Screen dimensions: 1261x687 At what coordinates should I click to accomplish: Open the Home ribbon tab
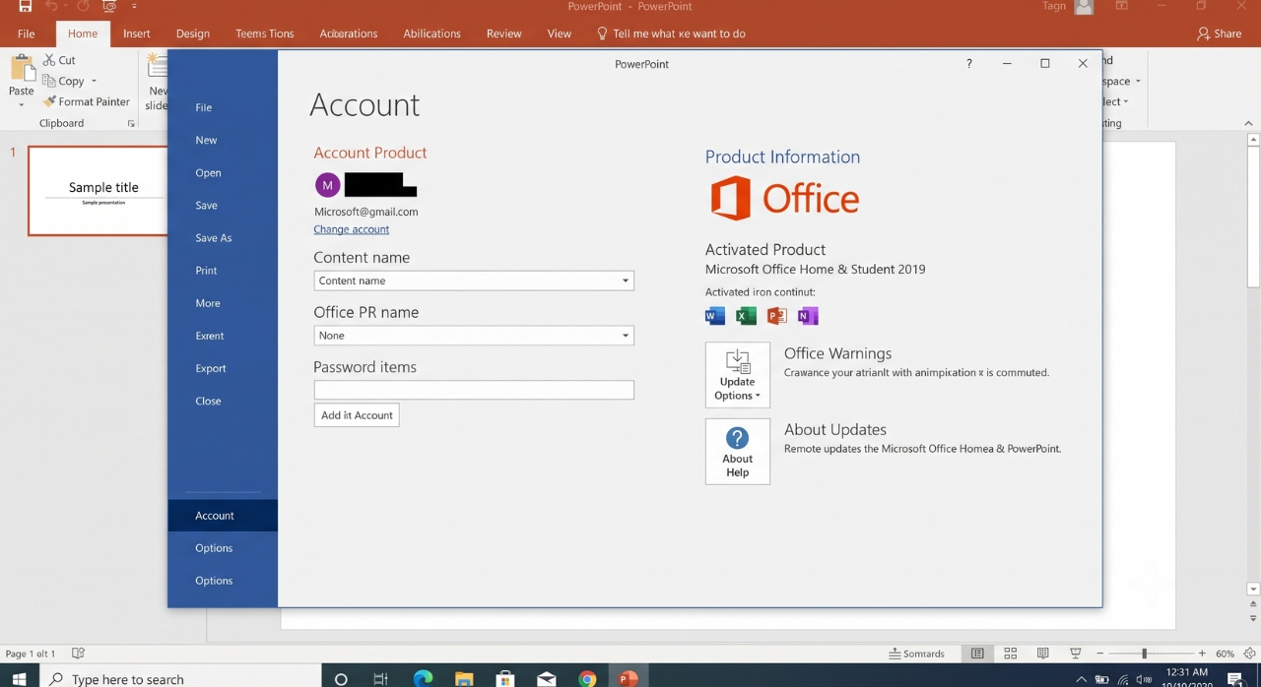pos(83,33)
